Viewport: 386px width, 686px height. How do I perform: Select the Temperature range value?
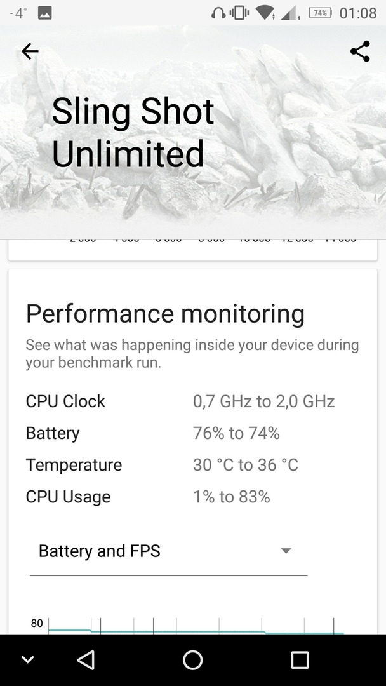[x=245, y=464]
